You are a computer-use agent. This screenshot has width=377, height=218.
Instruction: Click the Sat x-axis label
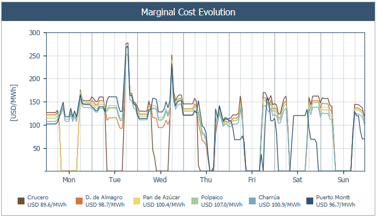coord(297,179)
